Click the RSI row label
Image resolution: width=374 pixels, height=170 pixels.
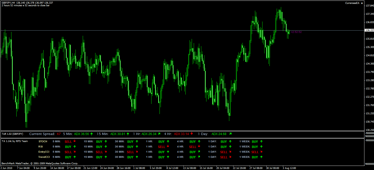[40, 147]
